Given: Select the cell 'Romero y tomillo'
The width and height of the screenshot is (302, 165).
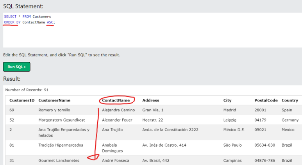Looking at the screenshot, I should click(x=54, y=110).
